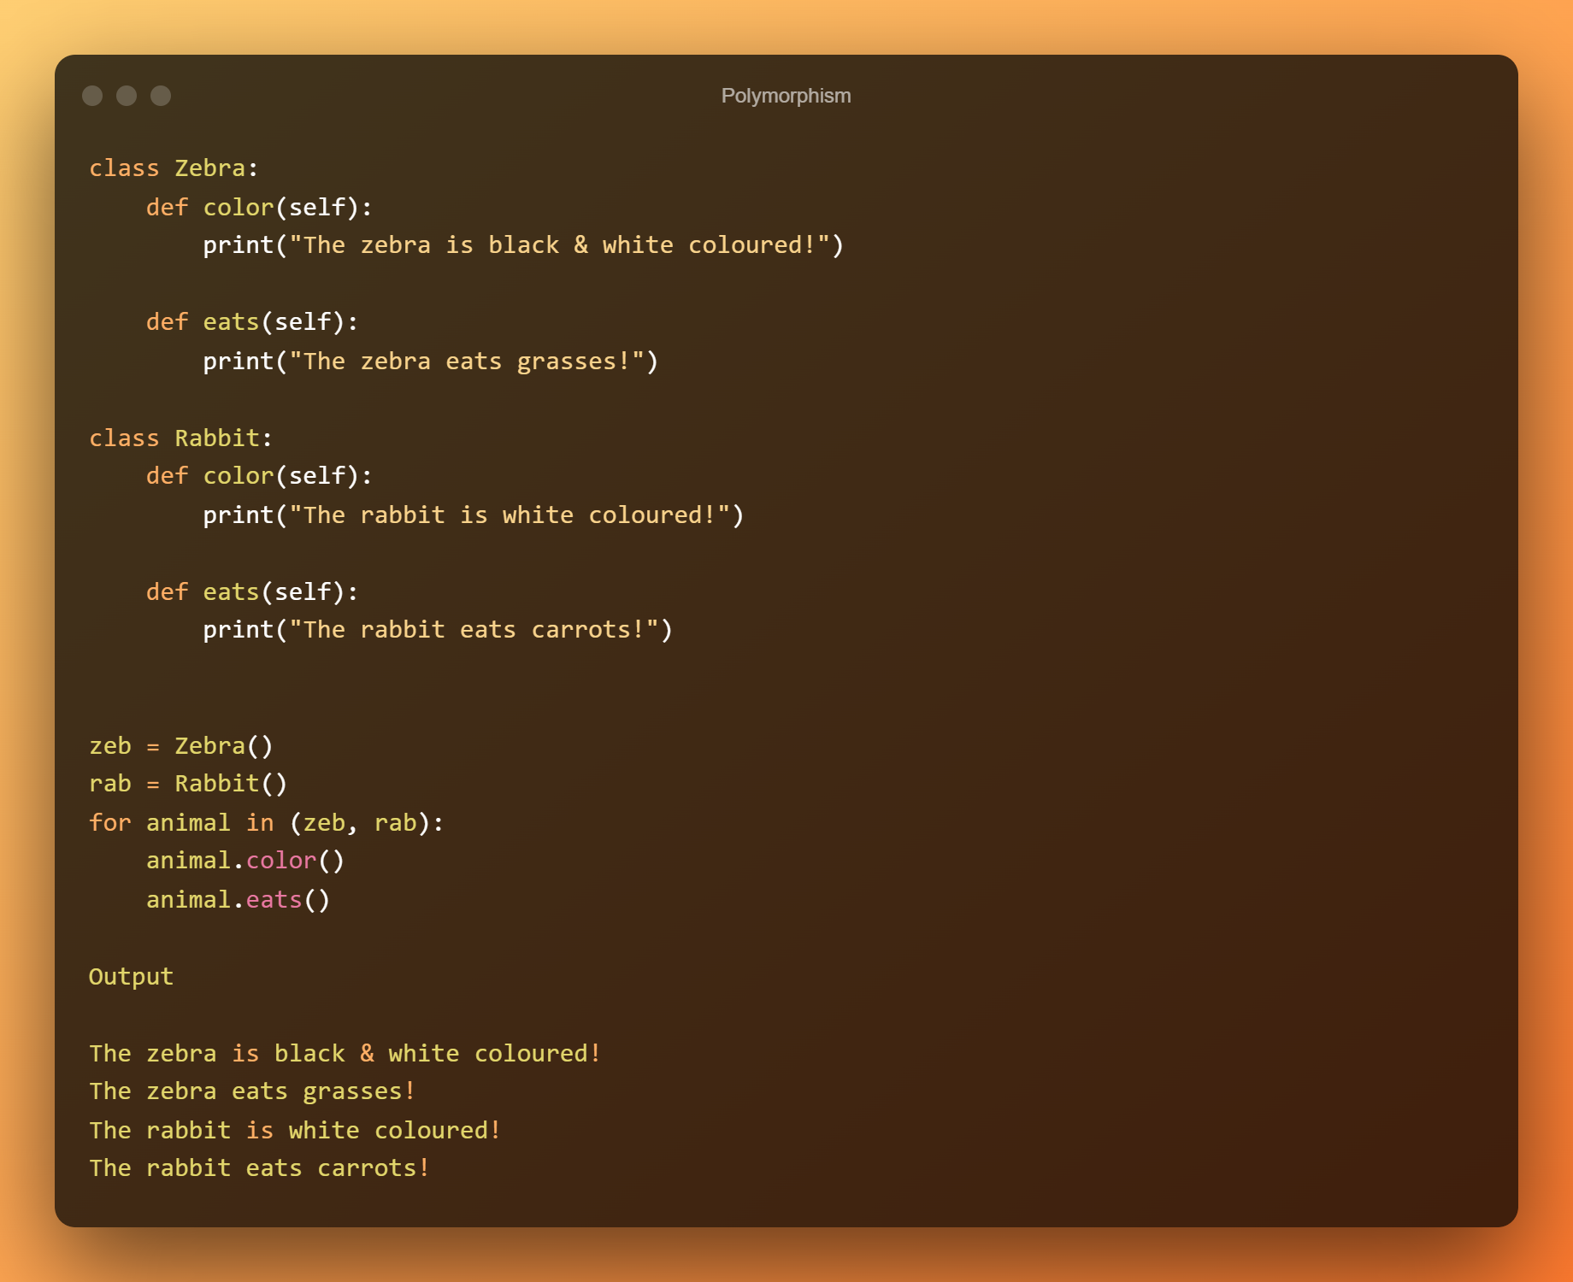Screen dimensions: 1573x1282
Task: Click the pink animal.color() method call
Action: [281, 861]
